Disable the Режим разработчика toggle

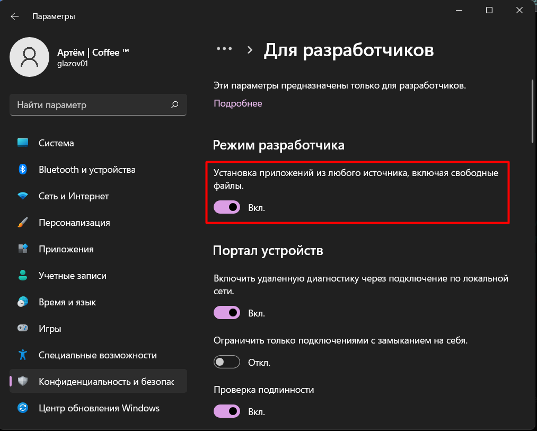[227, 207]
